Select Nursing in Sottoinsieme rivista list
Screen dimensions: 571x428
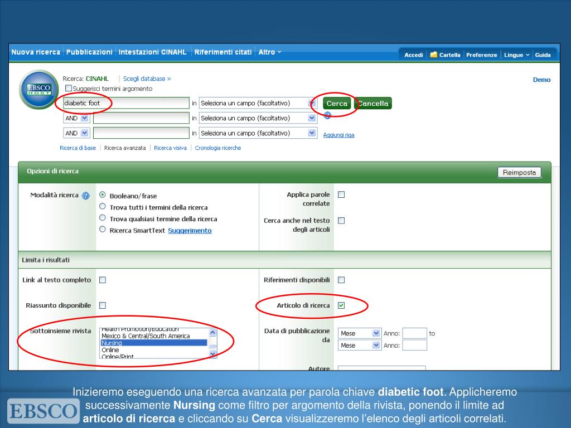[x=154, y=343]
